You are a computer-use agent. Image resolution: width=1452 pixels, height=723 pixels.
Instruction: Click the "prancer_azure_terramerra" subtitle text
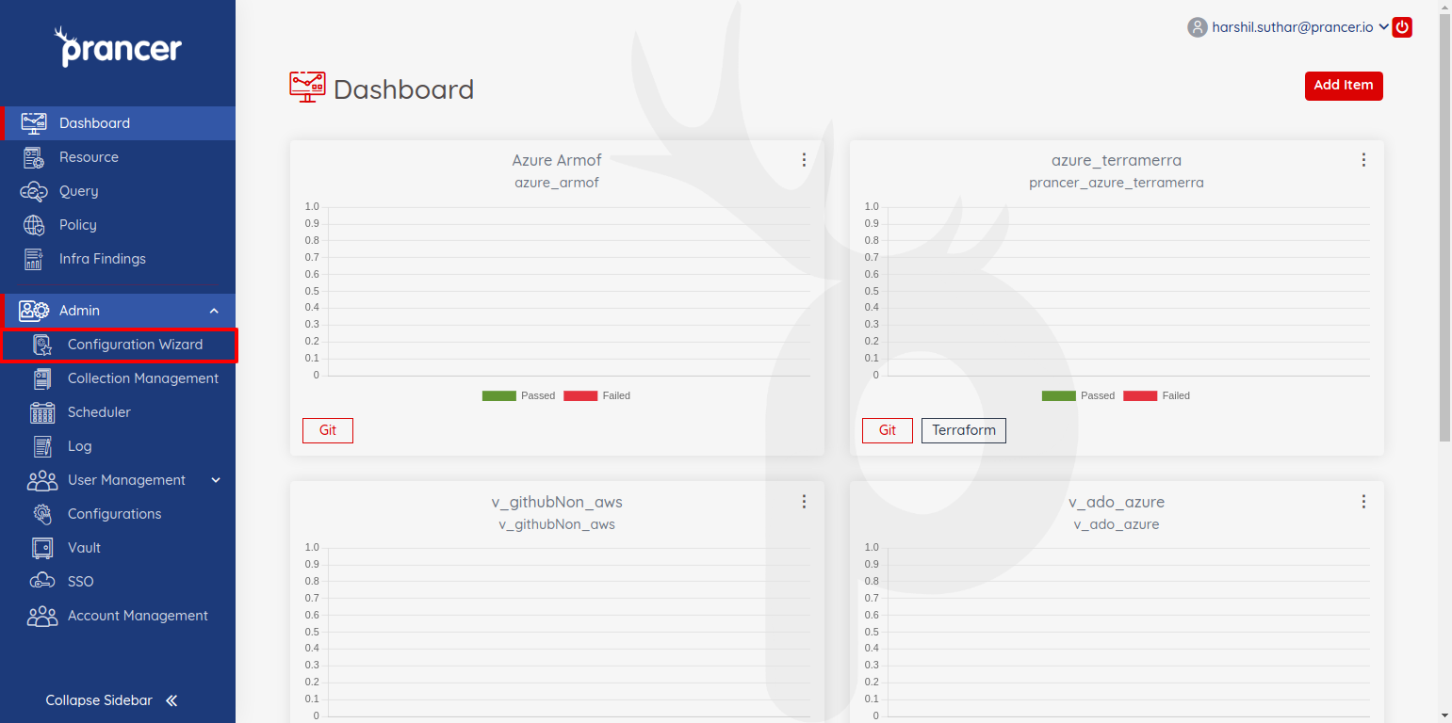[1117, 183]
